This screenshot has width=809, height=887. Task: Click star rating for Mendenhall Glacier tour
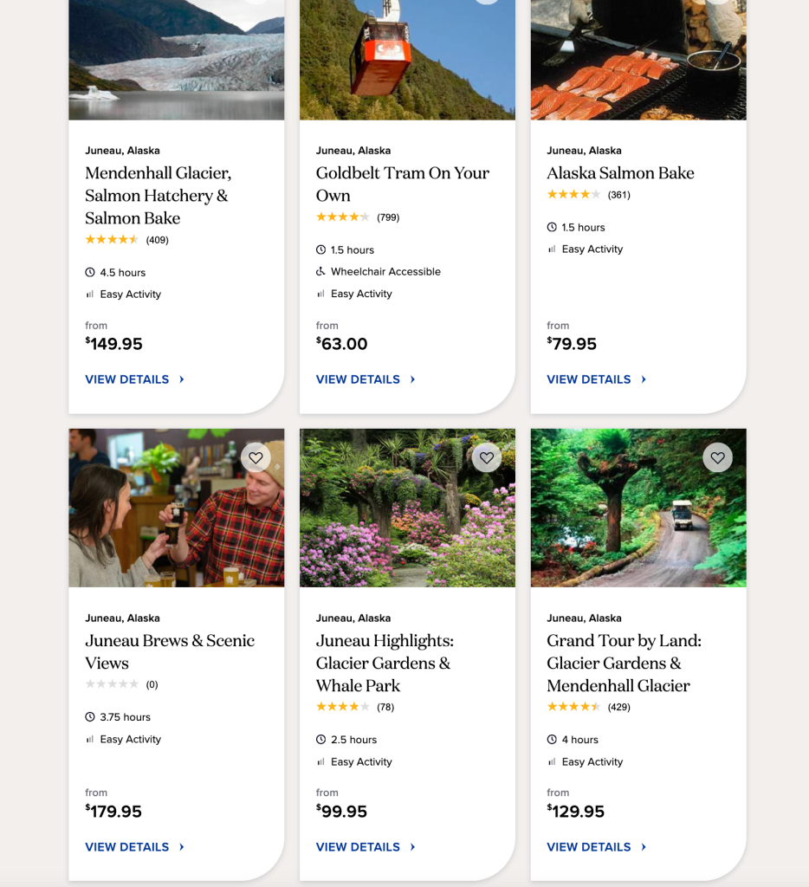coord(111,240)
